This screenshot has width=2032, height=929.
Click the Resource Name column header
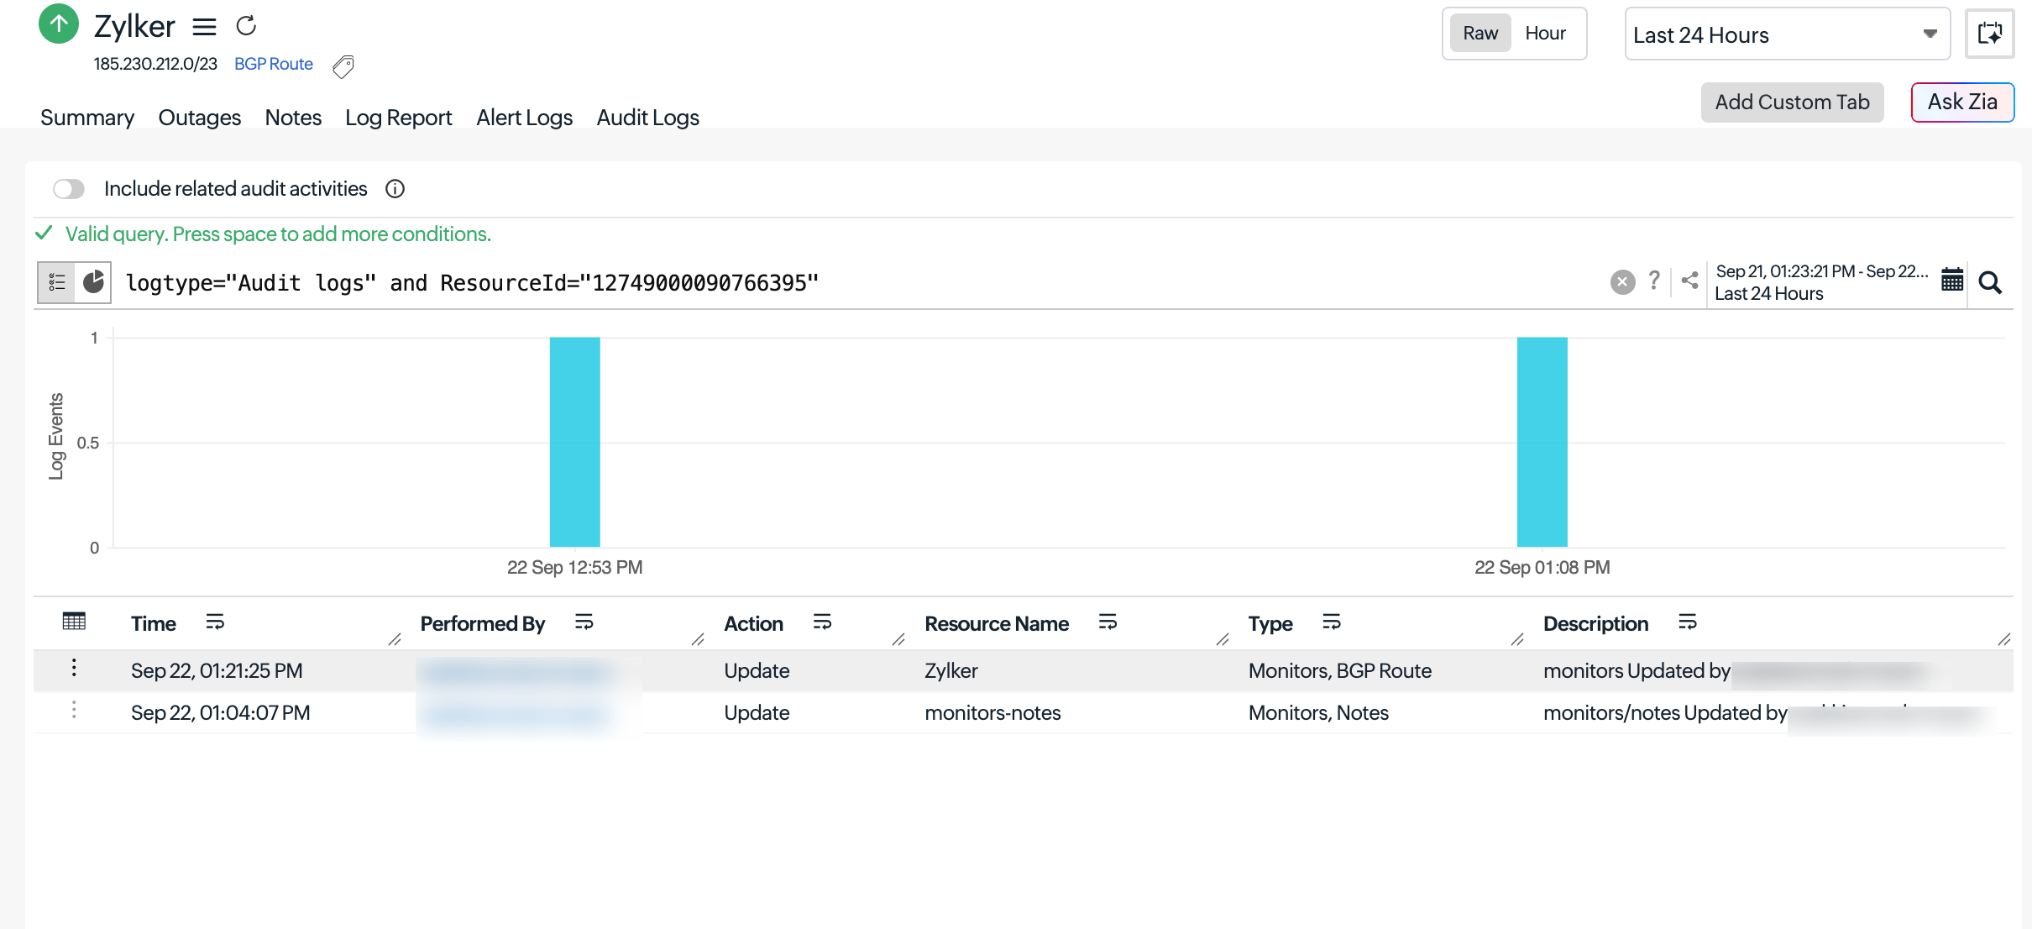click(997, 623)
